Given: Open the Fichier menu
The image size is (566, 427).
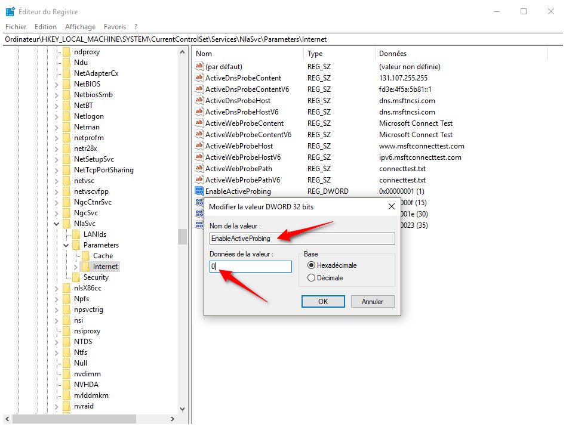Looking at the screenshot, I should 16,27.
